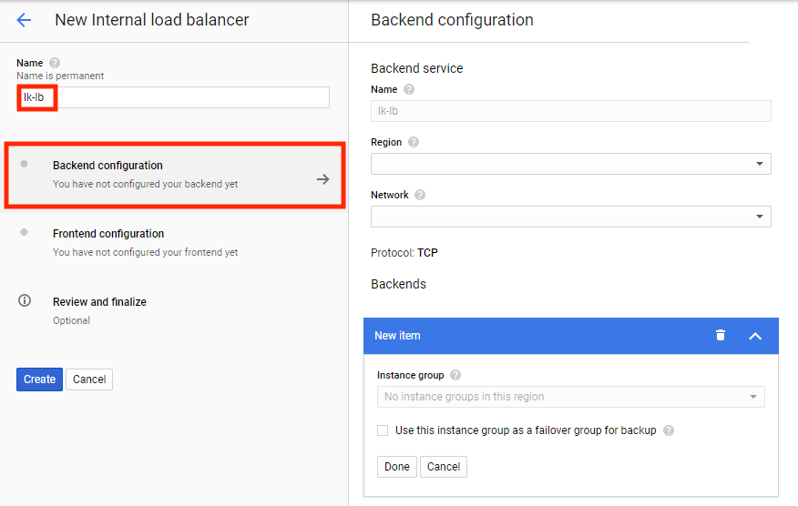Enable failover group for backup checkbox

383,430
